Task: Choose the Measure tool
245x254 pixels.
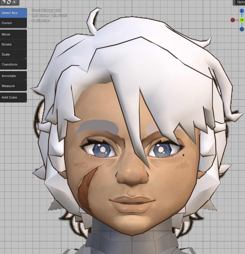Action: tap(13, 86)
